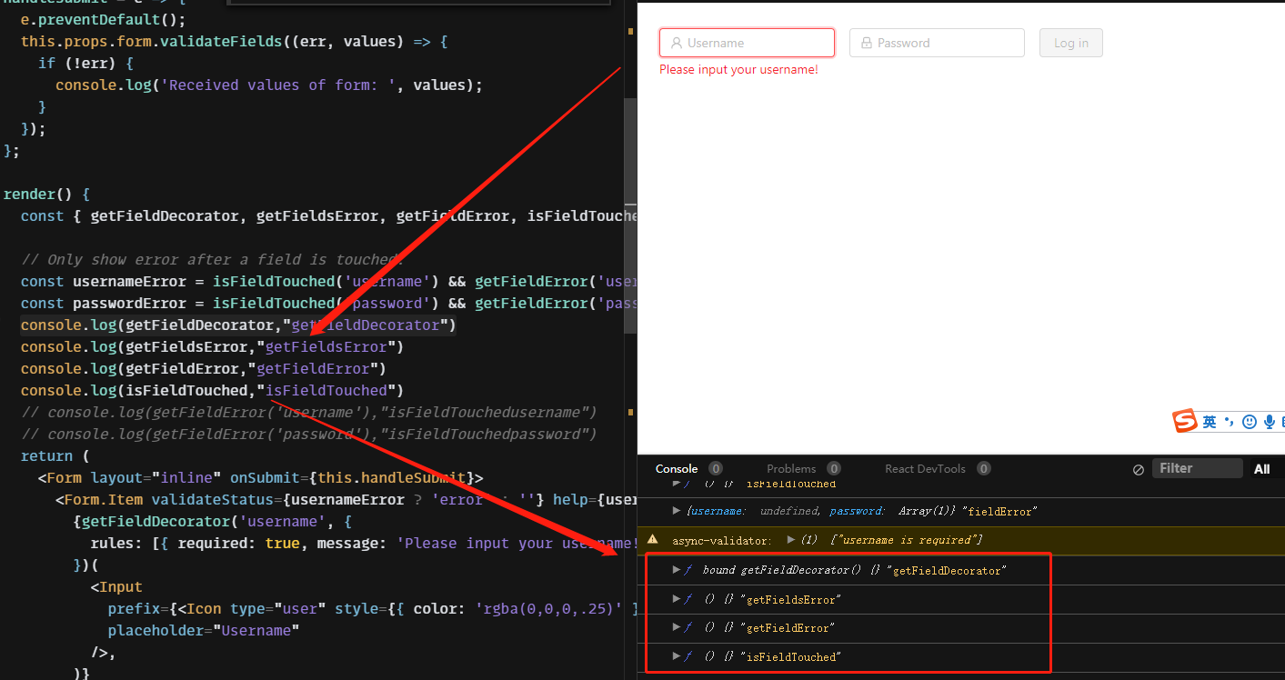Viewport: 1285px width, 680px height.
Task: Click the "fieldError" string in console output
Action: (x=1001, y=512)
